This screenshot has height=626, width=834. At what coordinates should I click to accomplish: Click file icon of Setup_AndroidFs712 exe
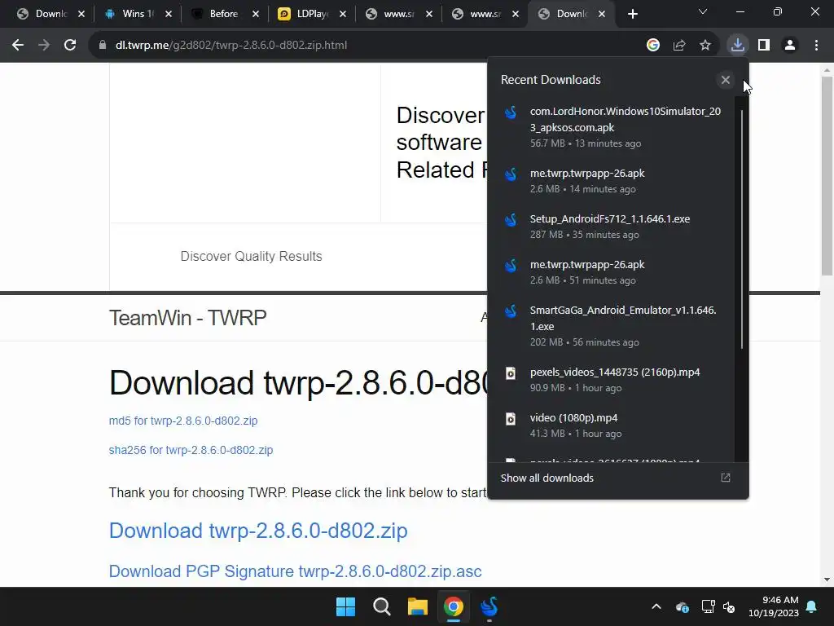tap(511, 220)
